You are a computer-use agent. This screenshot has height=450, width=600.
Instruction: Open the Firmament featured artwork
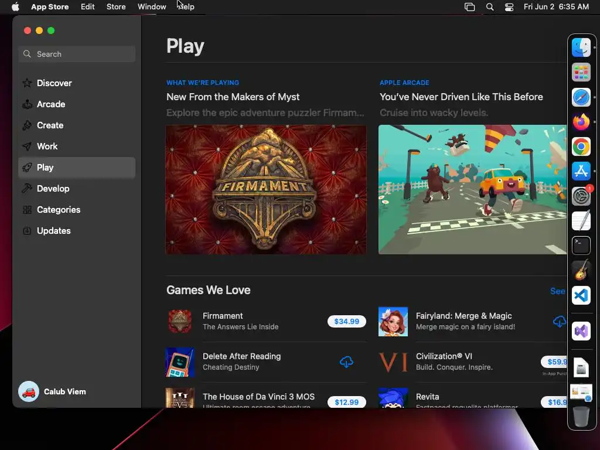[266, 189]
